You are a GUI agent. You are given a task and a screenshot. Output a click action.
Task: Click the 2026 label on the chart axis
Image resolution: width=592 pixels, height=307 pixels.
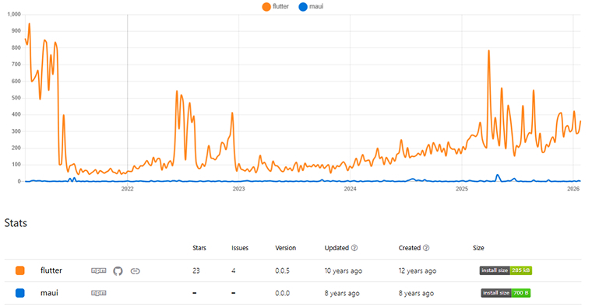coord(573,189)
